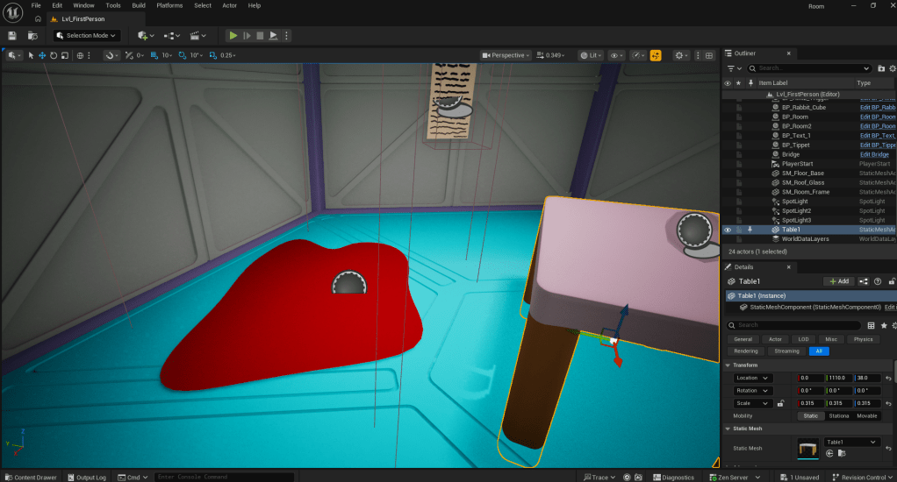The width and height of the screenshot is (897, 482).
Task: Toggle the uniform scale lock
Action: point(780,403)
